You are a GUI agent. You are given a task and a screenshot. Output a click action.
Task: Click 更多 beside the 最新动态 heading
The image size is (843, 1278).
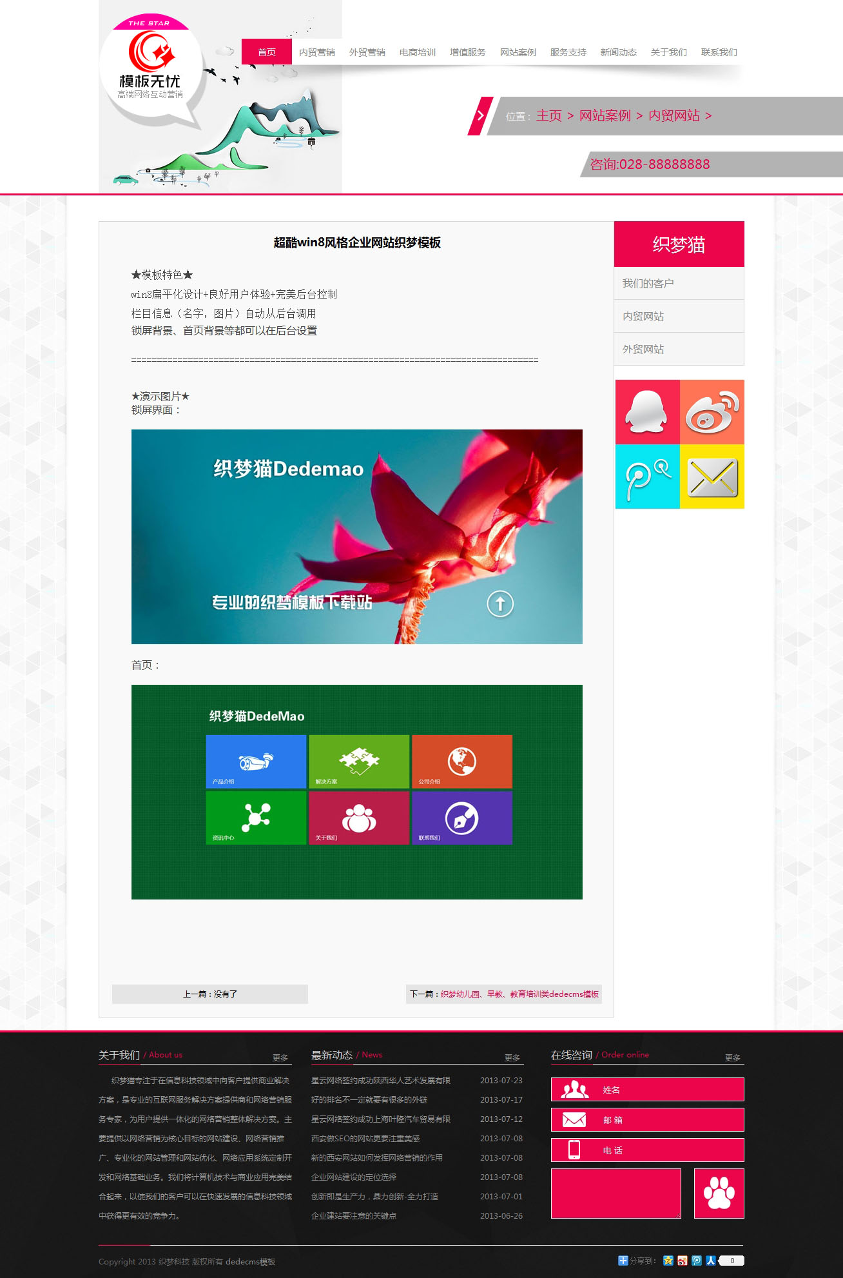point(512,1057)
